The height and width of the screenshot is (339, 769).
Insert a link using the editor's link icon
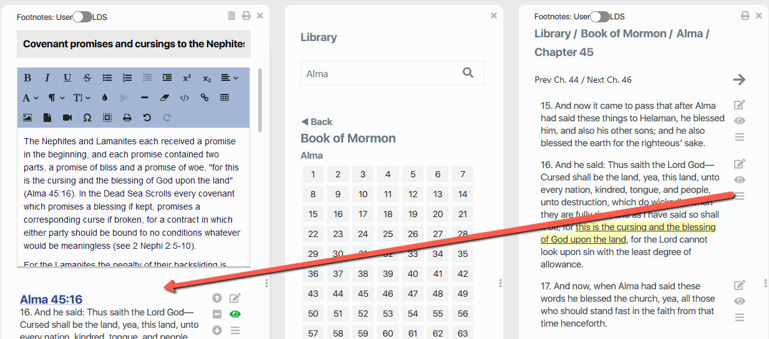[205, 98]
